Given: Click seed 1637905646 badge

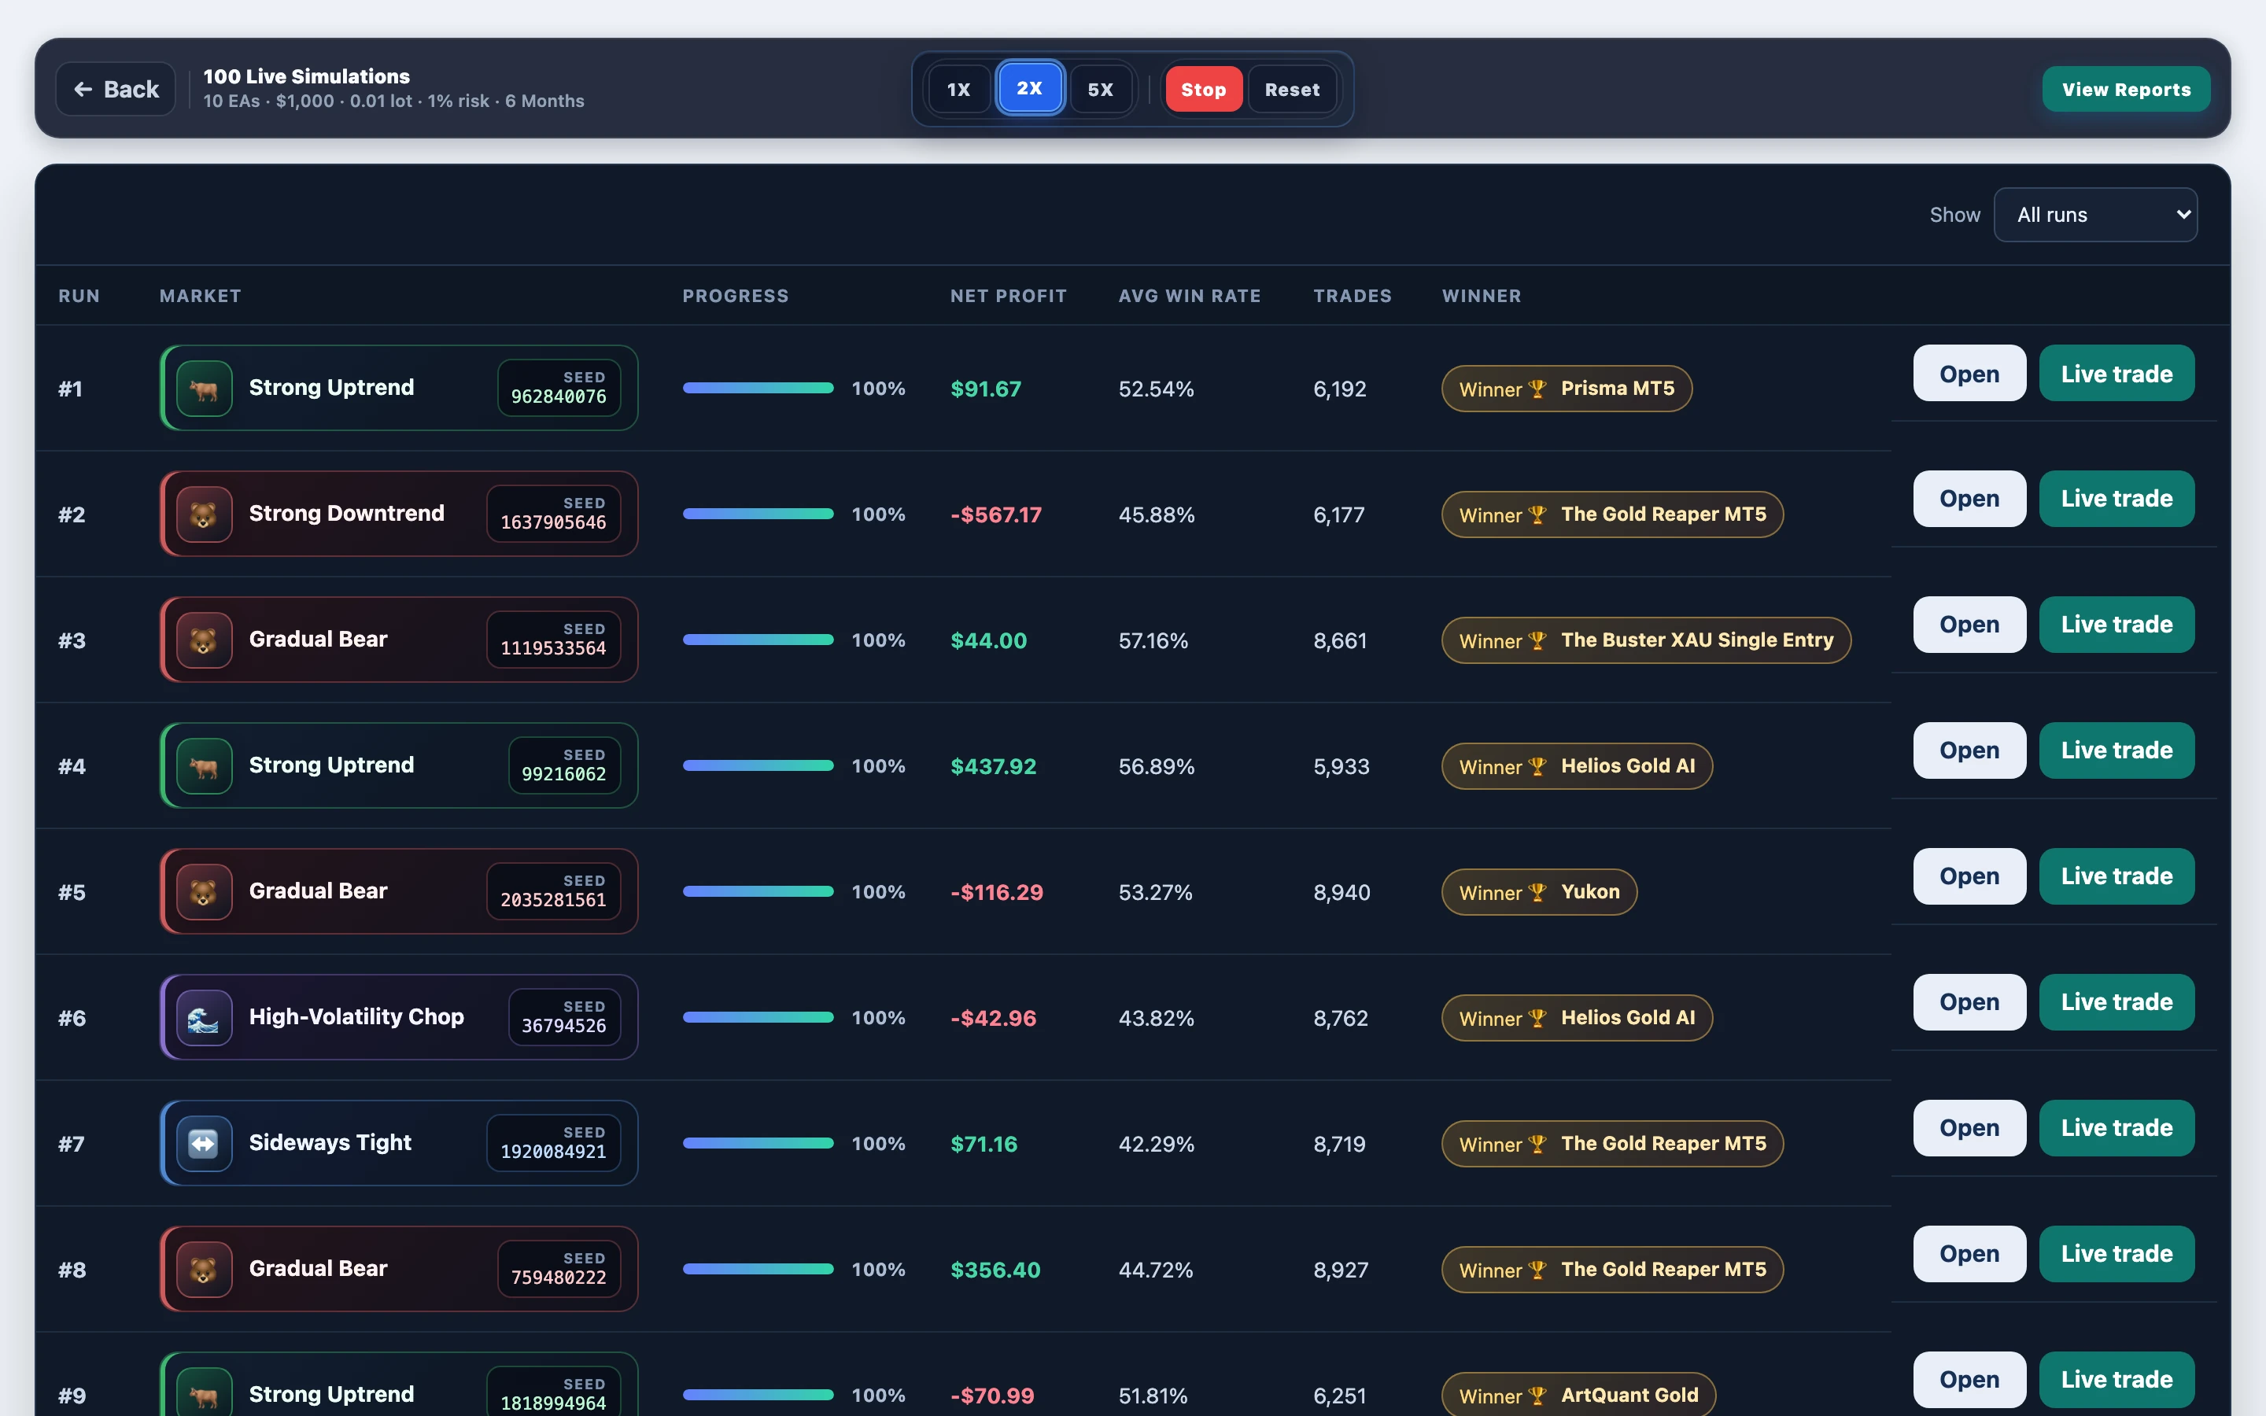Looking at the screenshot, I should pos(552,514).
